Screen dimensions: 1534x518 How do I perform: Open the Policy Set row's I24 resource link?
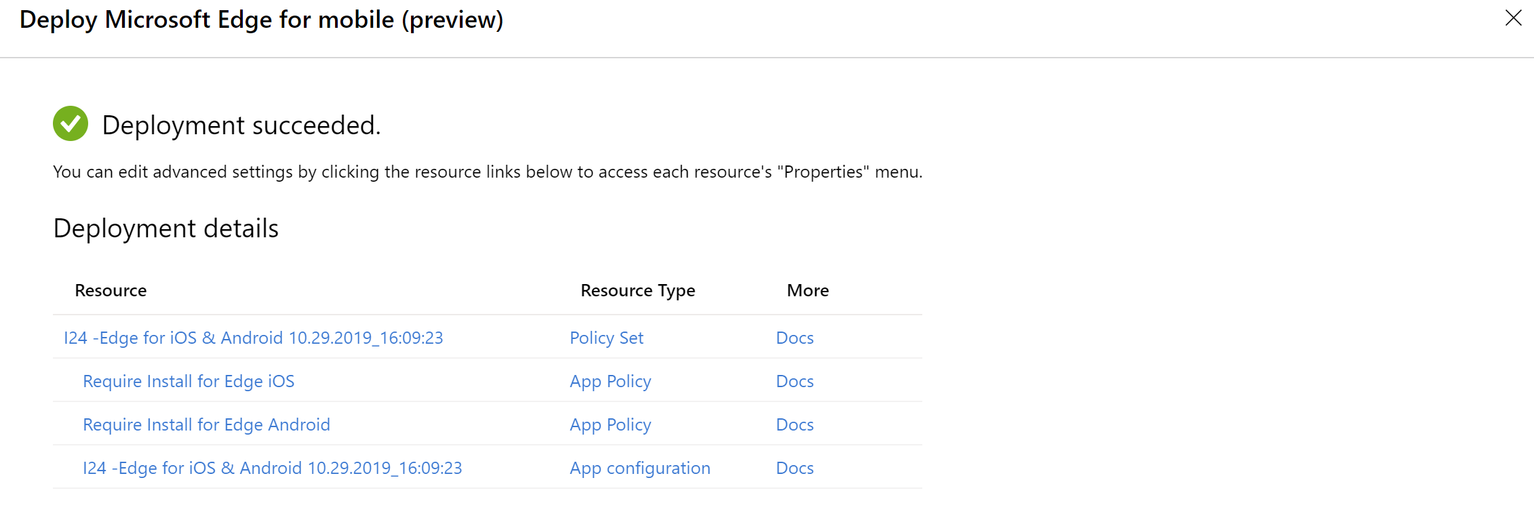tap(253, 338)
